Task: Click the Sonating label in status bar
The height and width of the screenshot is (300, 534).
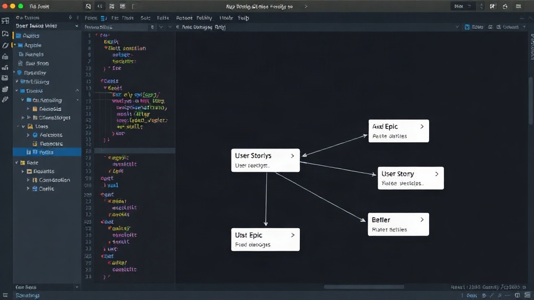Action: click(28, 295)
